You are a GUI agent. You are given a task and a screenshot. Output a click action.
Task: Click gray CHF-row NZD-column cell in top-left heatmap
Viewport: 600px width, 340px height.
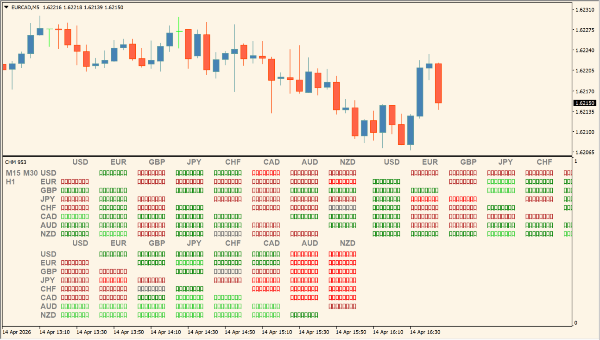[x=342, y=208]
